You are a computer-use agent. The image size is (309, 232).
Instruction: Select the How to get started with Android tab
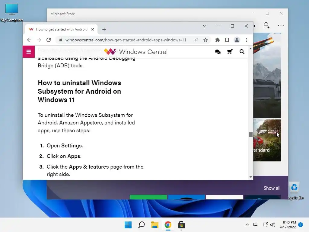click(x=61, y=29)
